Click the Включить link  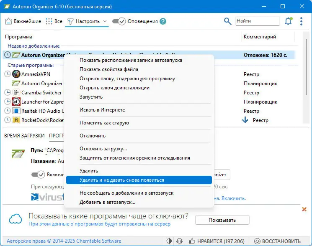[234, 198]
